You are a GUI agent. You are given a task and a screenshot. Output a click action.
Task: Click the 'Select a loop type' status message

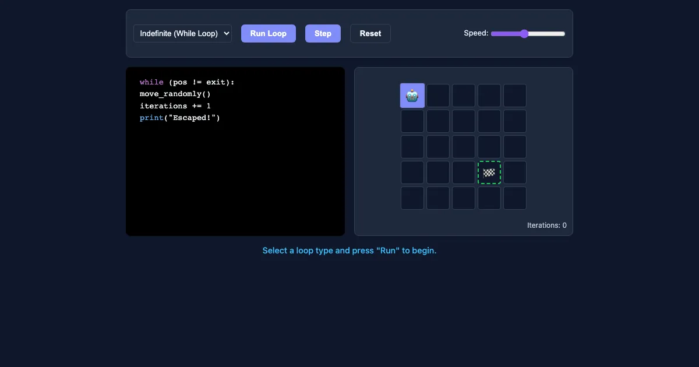(349, 250)
